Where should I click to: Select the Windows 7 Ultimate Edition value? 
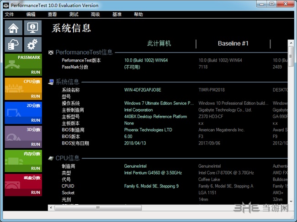(159, 103)
